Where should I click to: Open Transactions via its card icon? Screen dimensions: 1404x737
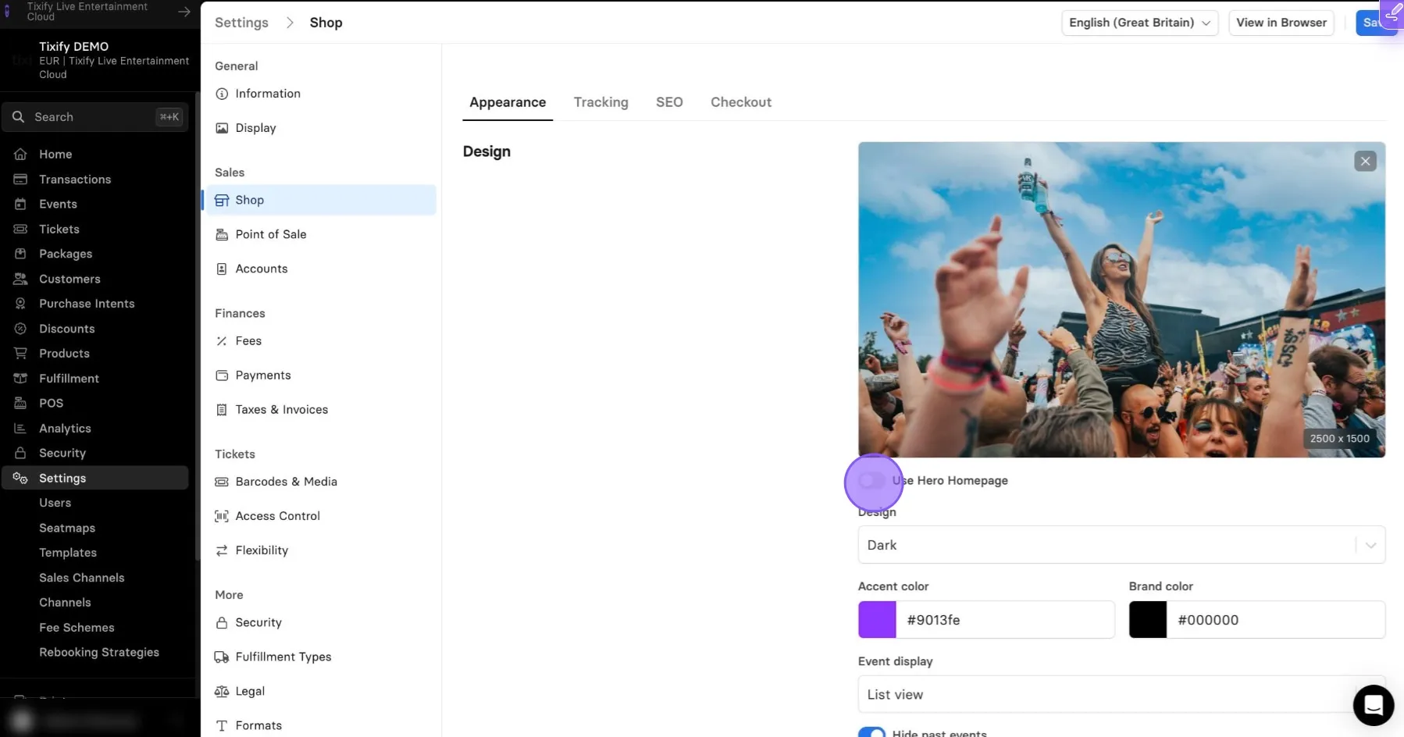coord(20,180)
